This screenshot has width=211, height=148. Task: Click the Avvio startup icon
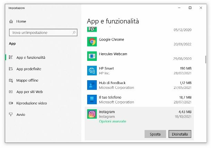point(11,114)
